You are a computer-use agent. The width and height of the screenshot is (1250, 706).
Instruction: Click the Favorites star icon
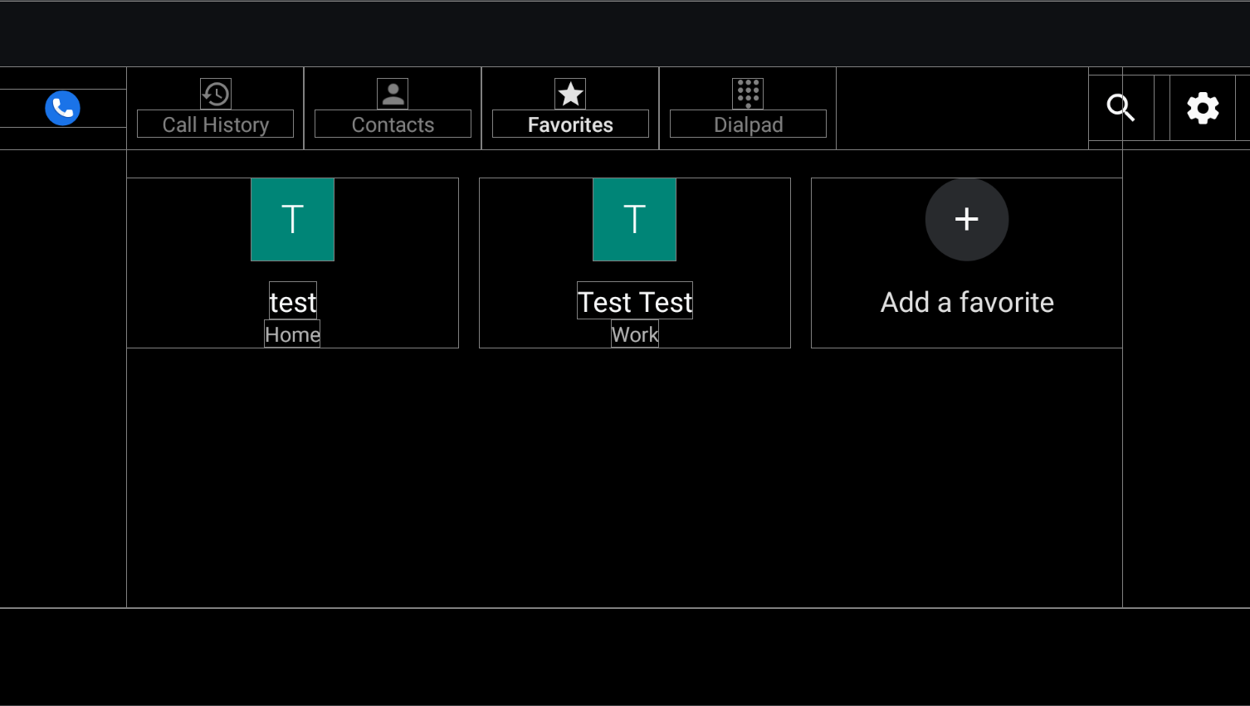[570, 94]
